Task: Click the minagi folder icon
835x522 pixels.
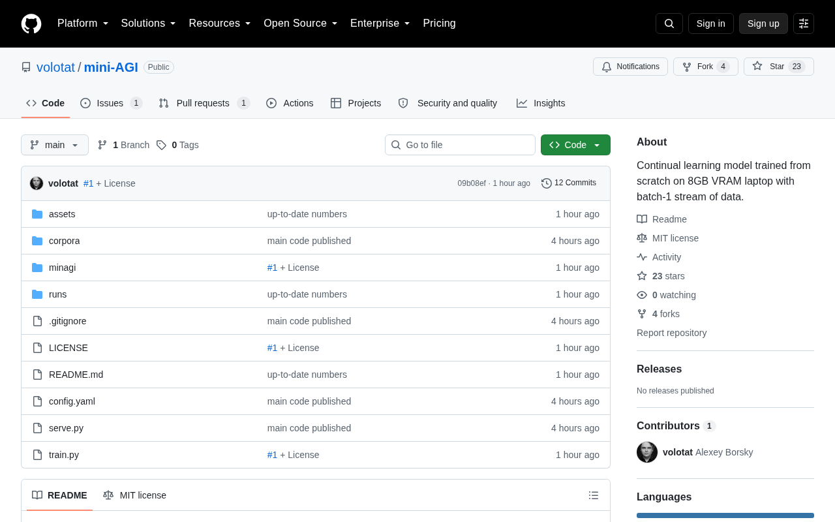Action: point(37,268)
